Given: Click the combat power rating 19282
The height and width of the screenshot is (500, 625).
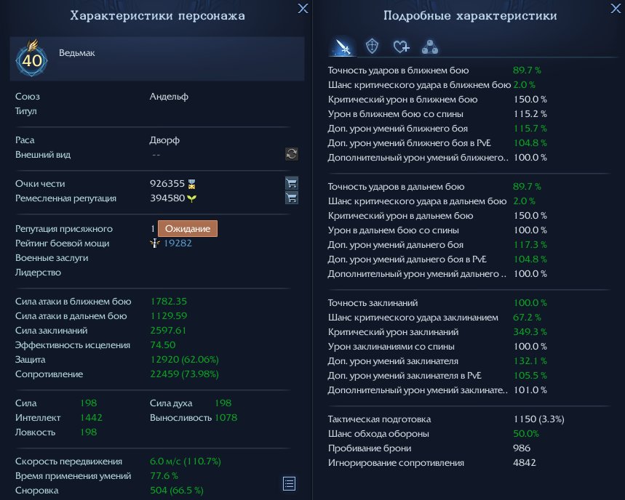Looking at the screenshot, I should tap(178, 243).
